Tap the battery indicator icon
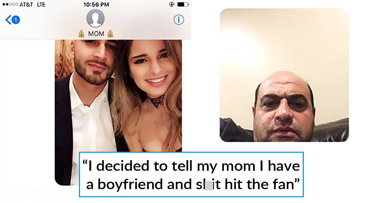The width and height of the screenshot is (387, 203). [x=183, y=5]
